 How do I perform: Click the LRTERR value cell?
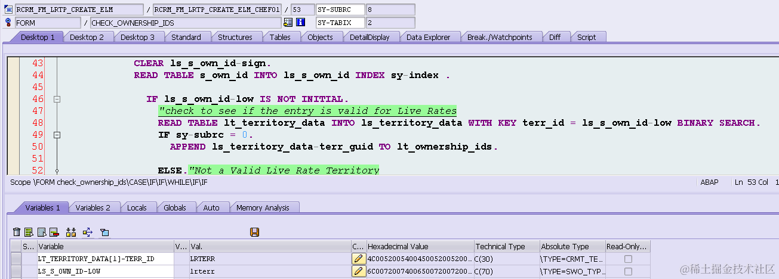point(270,259)
